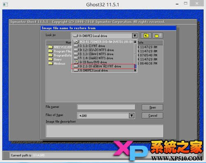Click the File name input field
Viewport: 206px width, 163px height.
click(x=106, y=107)
